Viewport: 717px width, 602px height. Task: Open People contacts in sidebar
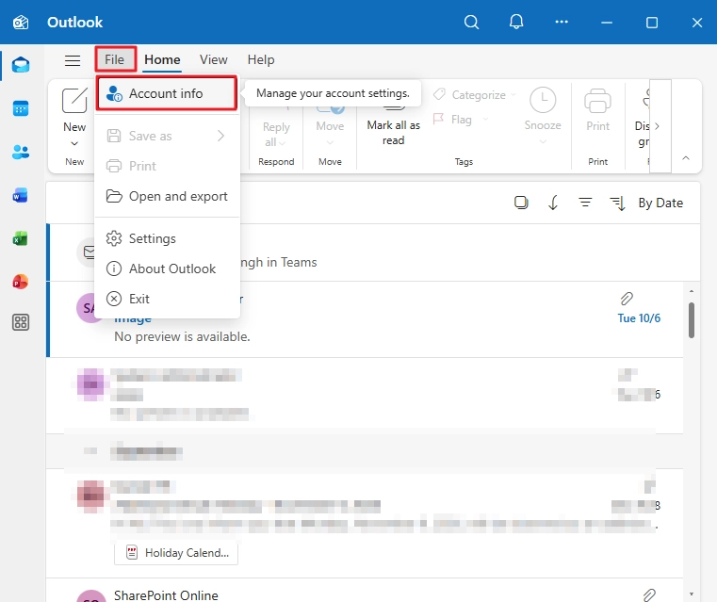pos(21,152)
